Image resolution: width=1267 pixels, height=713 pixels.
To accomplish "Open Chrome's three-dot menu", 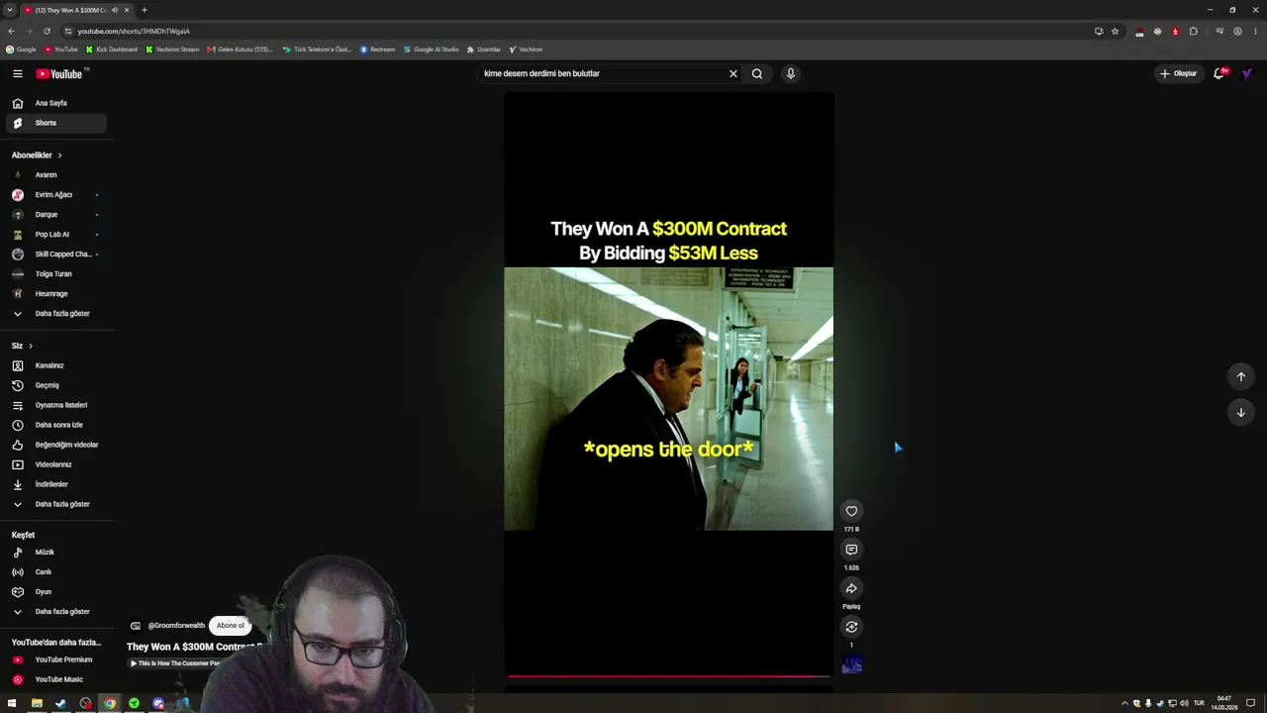I will tap(1256, 31).
